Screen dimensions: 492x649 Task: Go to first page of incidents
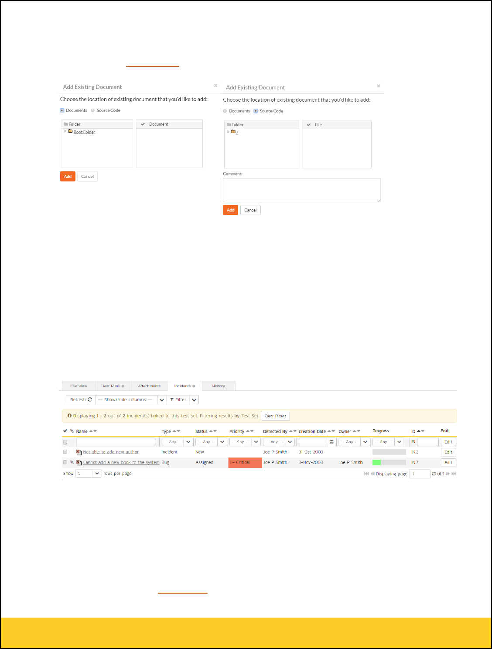[366, 474]
